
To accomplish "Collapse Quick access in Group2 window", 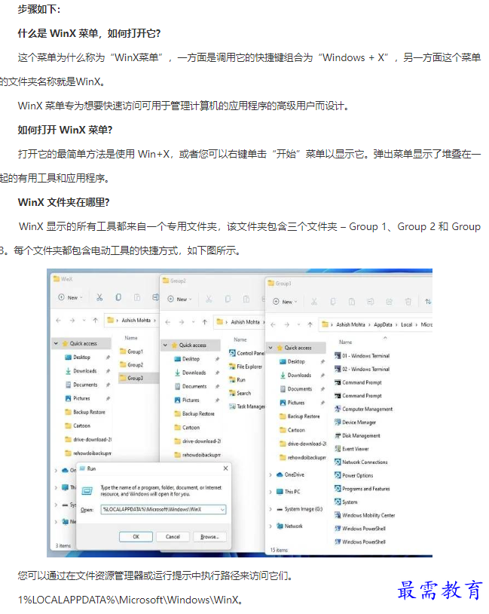I will [165, 345].
